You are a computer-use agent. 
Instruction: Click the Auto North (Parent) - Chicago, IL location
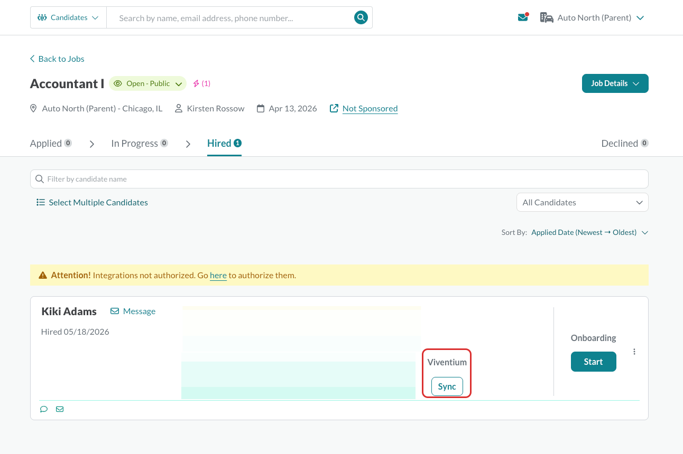(x=103, y=108)
